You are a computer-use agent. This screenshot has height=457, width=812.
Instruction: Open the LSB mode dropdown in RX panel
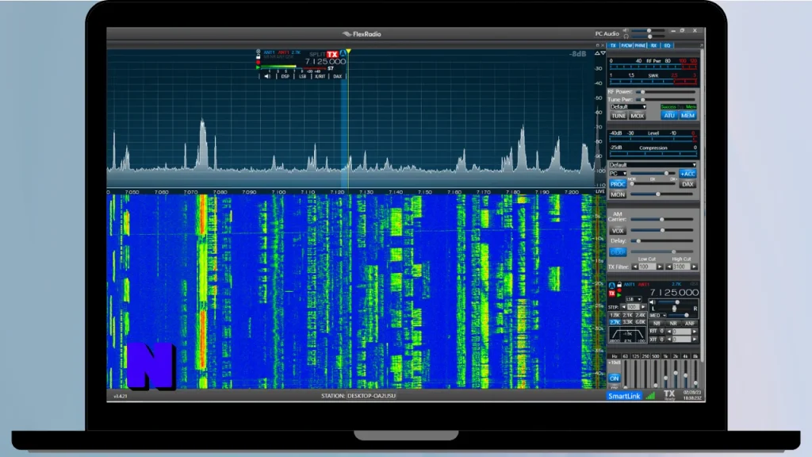pos(634,299)
